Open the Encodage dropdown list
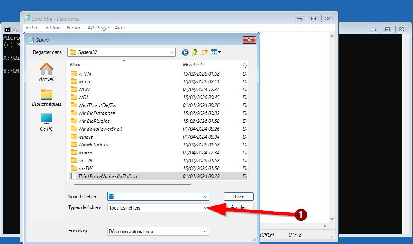 pos(205,232)
